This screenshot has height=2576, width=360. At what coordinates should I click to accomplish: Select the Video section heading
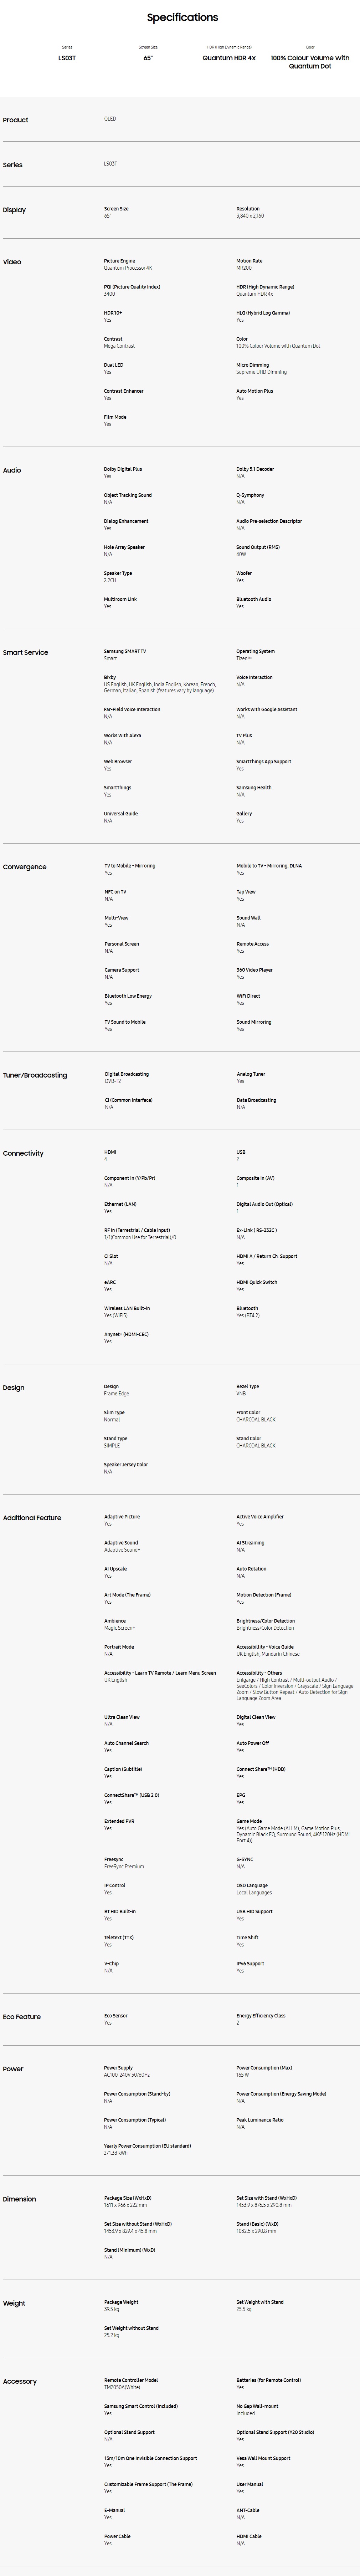click(x=12, y=262)
